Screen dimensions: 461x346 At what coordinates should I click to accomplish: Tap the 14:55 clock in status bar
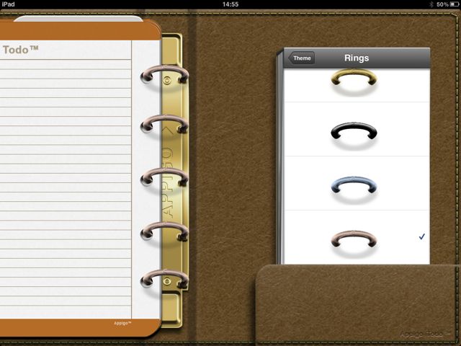[230, 4]
